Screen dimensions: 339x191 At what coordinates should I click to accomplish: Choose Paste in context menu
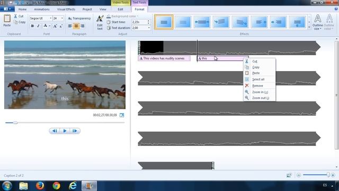tap(260, 73)
